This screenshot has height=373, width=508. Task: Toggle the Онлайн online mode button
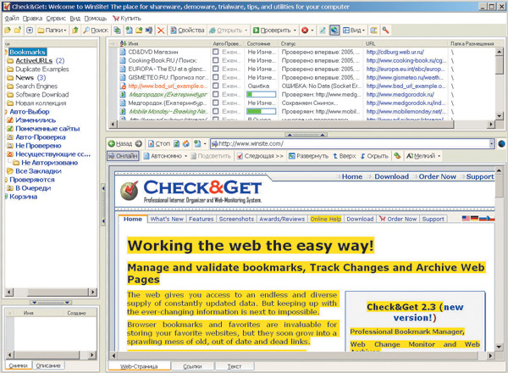pos(123,156)
